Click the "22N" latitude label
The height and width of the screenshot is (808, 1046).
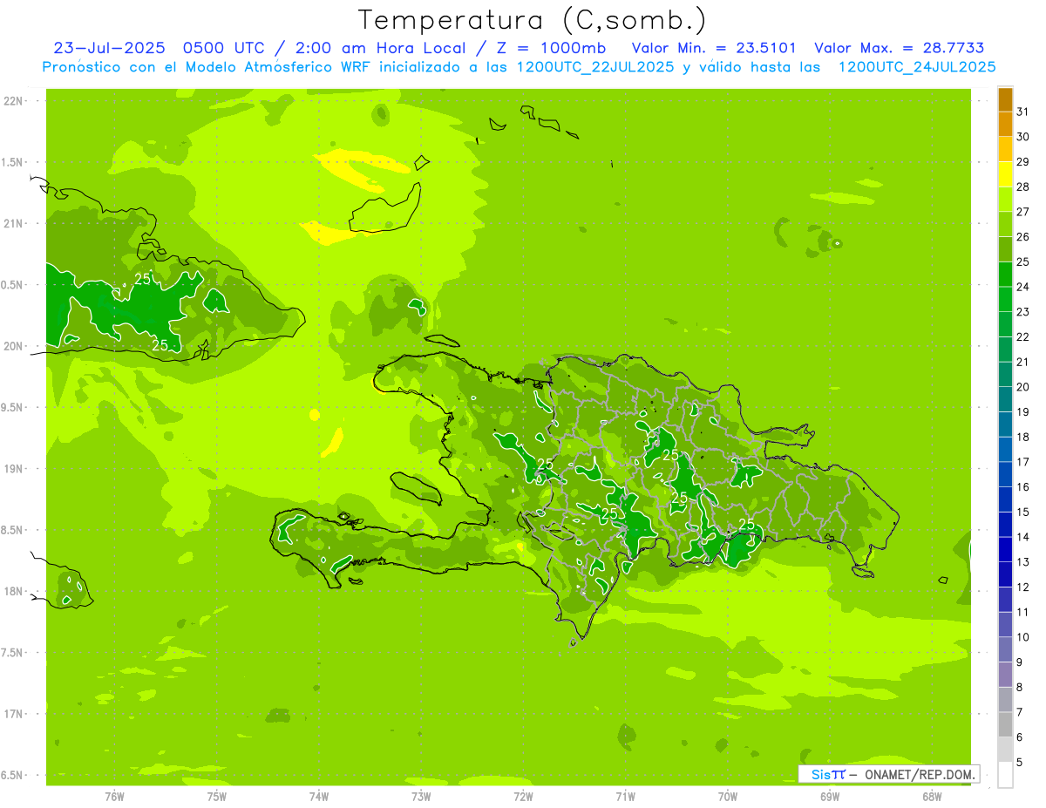coord(13,101)
